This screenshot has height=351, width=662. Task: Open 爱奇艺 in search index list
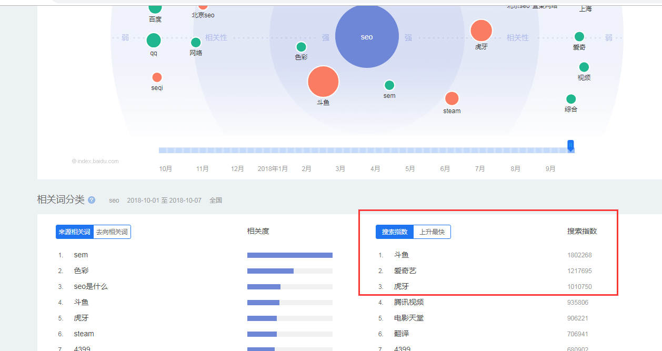tap(405, 270)
